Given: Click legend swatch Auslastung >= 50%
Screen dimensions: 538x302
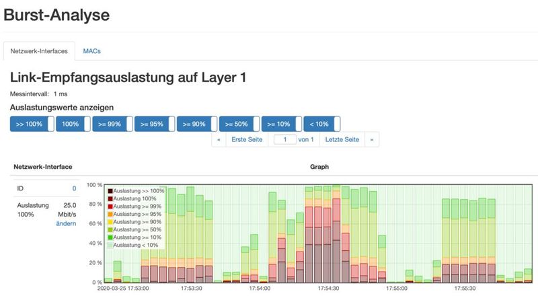Looking at the screenshot, I should pos(110,229).
